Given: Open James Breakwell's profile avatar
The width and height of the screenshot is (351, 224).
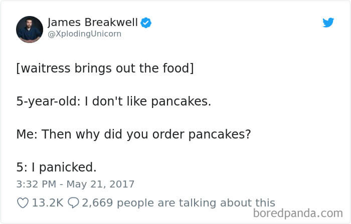Looking at the screenshot, I should click(29, 29).
